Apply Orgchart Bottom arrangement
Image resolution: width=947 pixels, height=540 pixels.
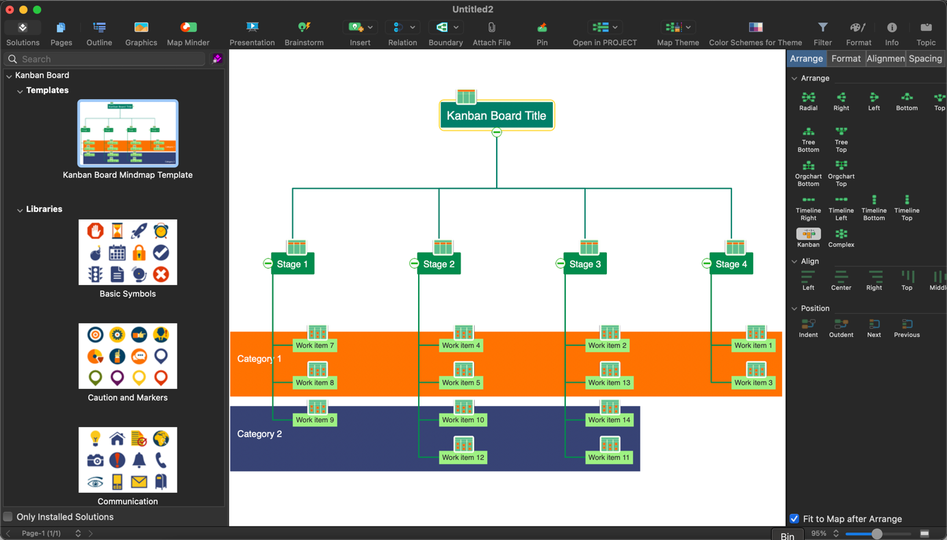pos(808,174)
